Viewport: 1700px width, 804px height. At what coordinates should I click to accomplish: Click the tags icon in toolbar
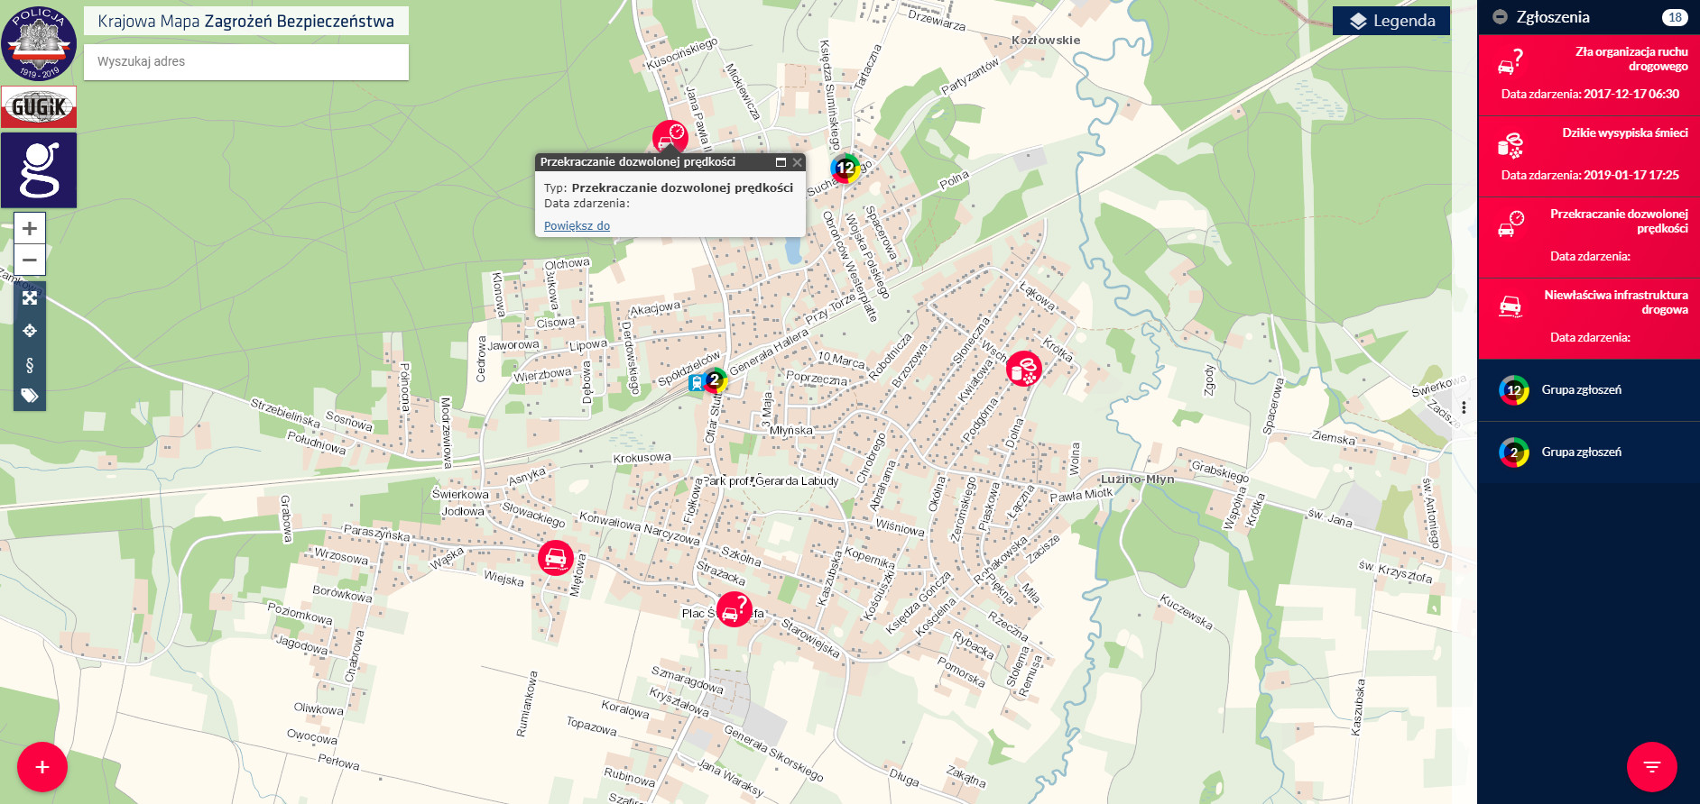tap(30, 396)
